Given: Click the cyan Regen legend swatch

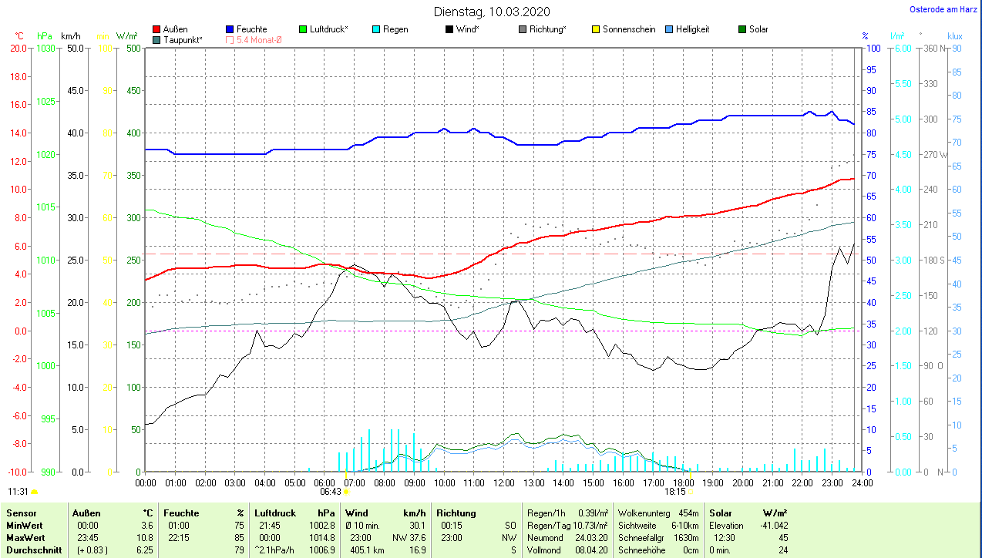Looking at the screenshot, I should pos(376,29).
